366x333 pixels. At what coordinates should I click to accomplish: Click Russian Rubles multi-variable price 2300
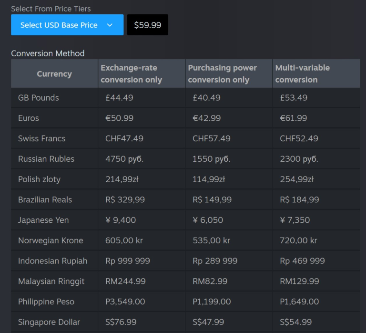click(x=299, y=159)
